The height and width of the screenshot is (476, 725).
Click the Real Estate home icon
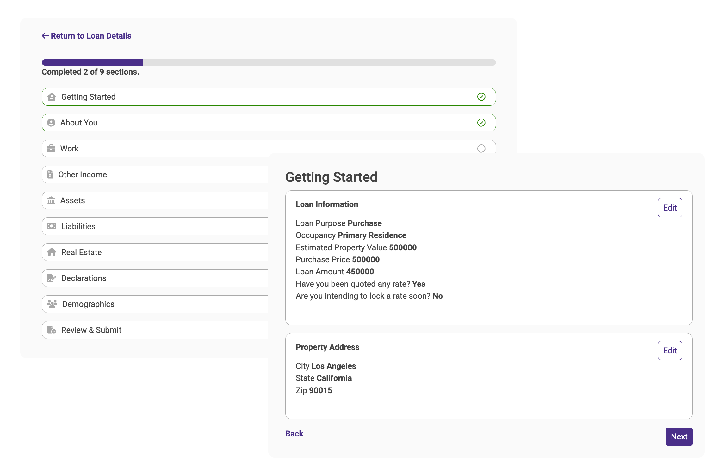click(52, 252)
